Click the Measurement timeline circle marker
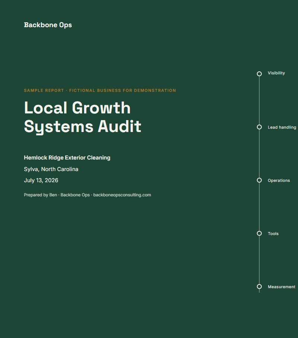This screenshot has height=338, width=298. click(259, 286)
